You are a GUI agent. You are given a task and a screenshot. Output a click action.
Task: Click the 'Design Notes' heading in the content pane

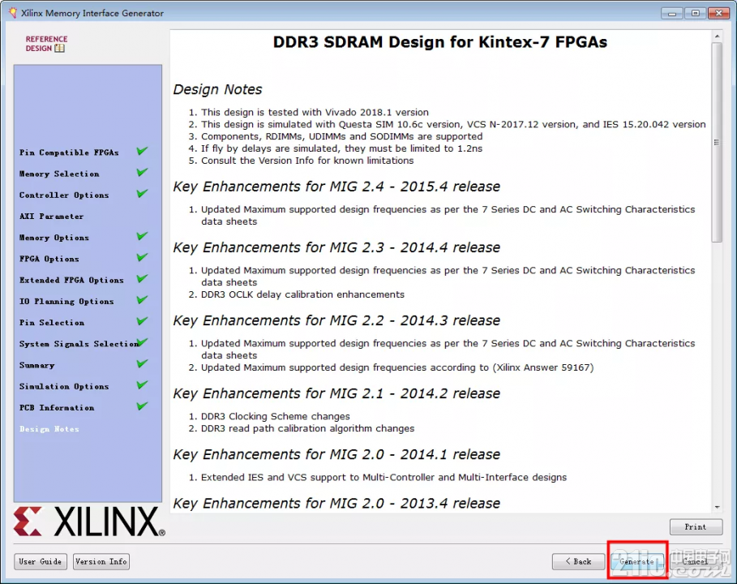(217, 89)
